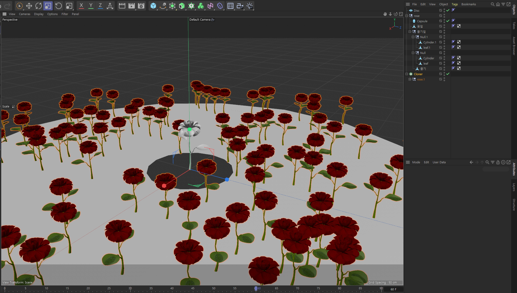Click the Phong tag on Disc
This screenshot has height=293, width=517.
coord(454,10)
